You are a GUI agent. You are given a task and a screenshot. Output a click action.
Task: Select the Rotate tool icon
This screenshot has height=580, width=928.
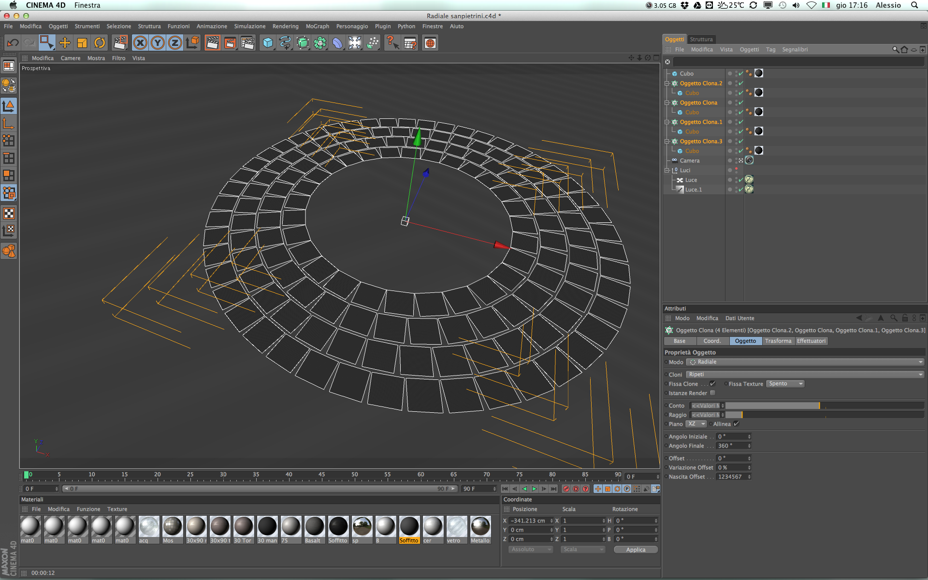(x=100, y=43)
